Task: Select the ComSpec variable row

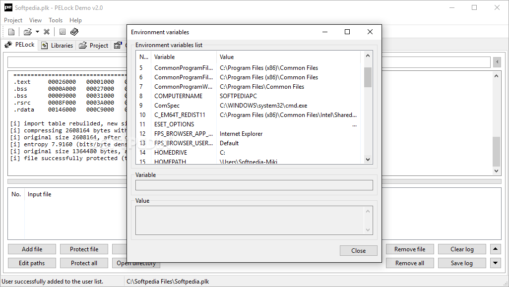Action: (x=249, y=106)
